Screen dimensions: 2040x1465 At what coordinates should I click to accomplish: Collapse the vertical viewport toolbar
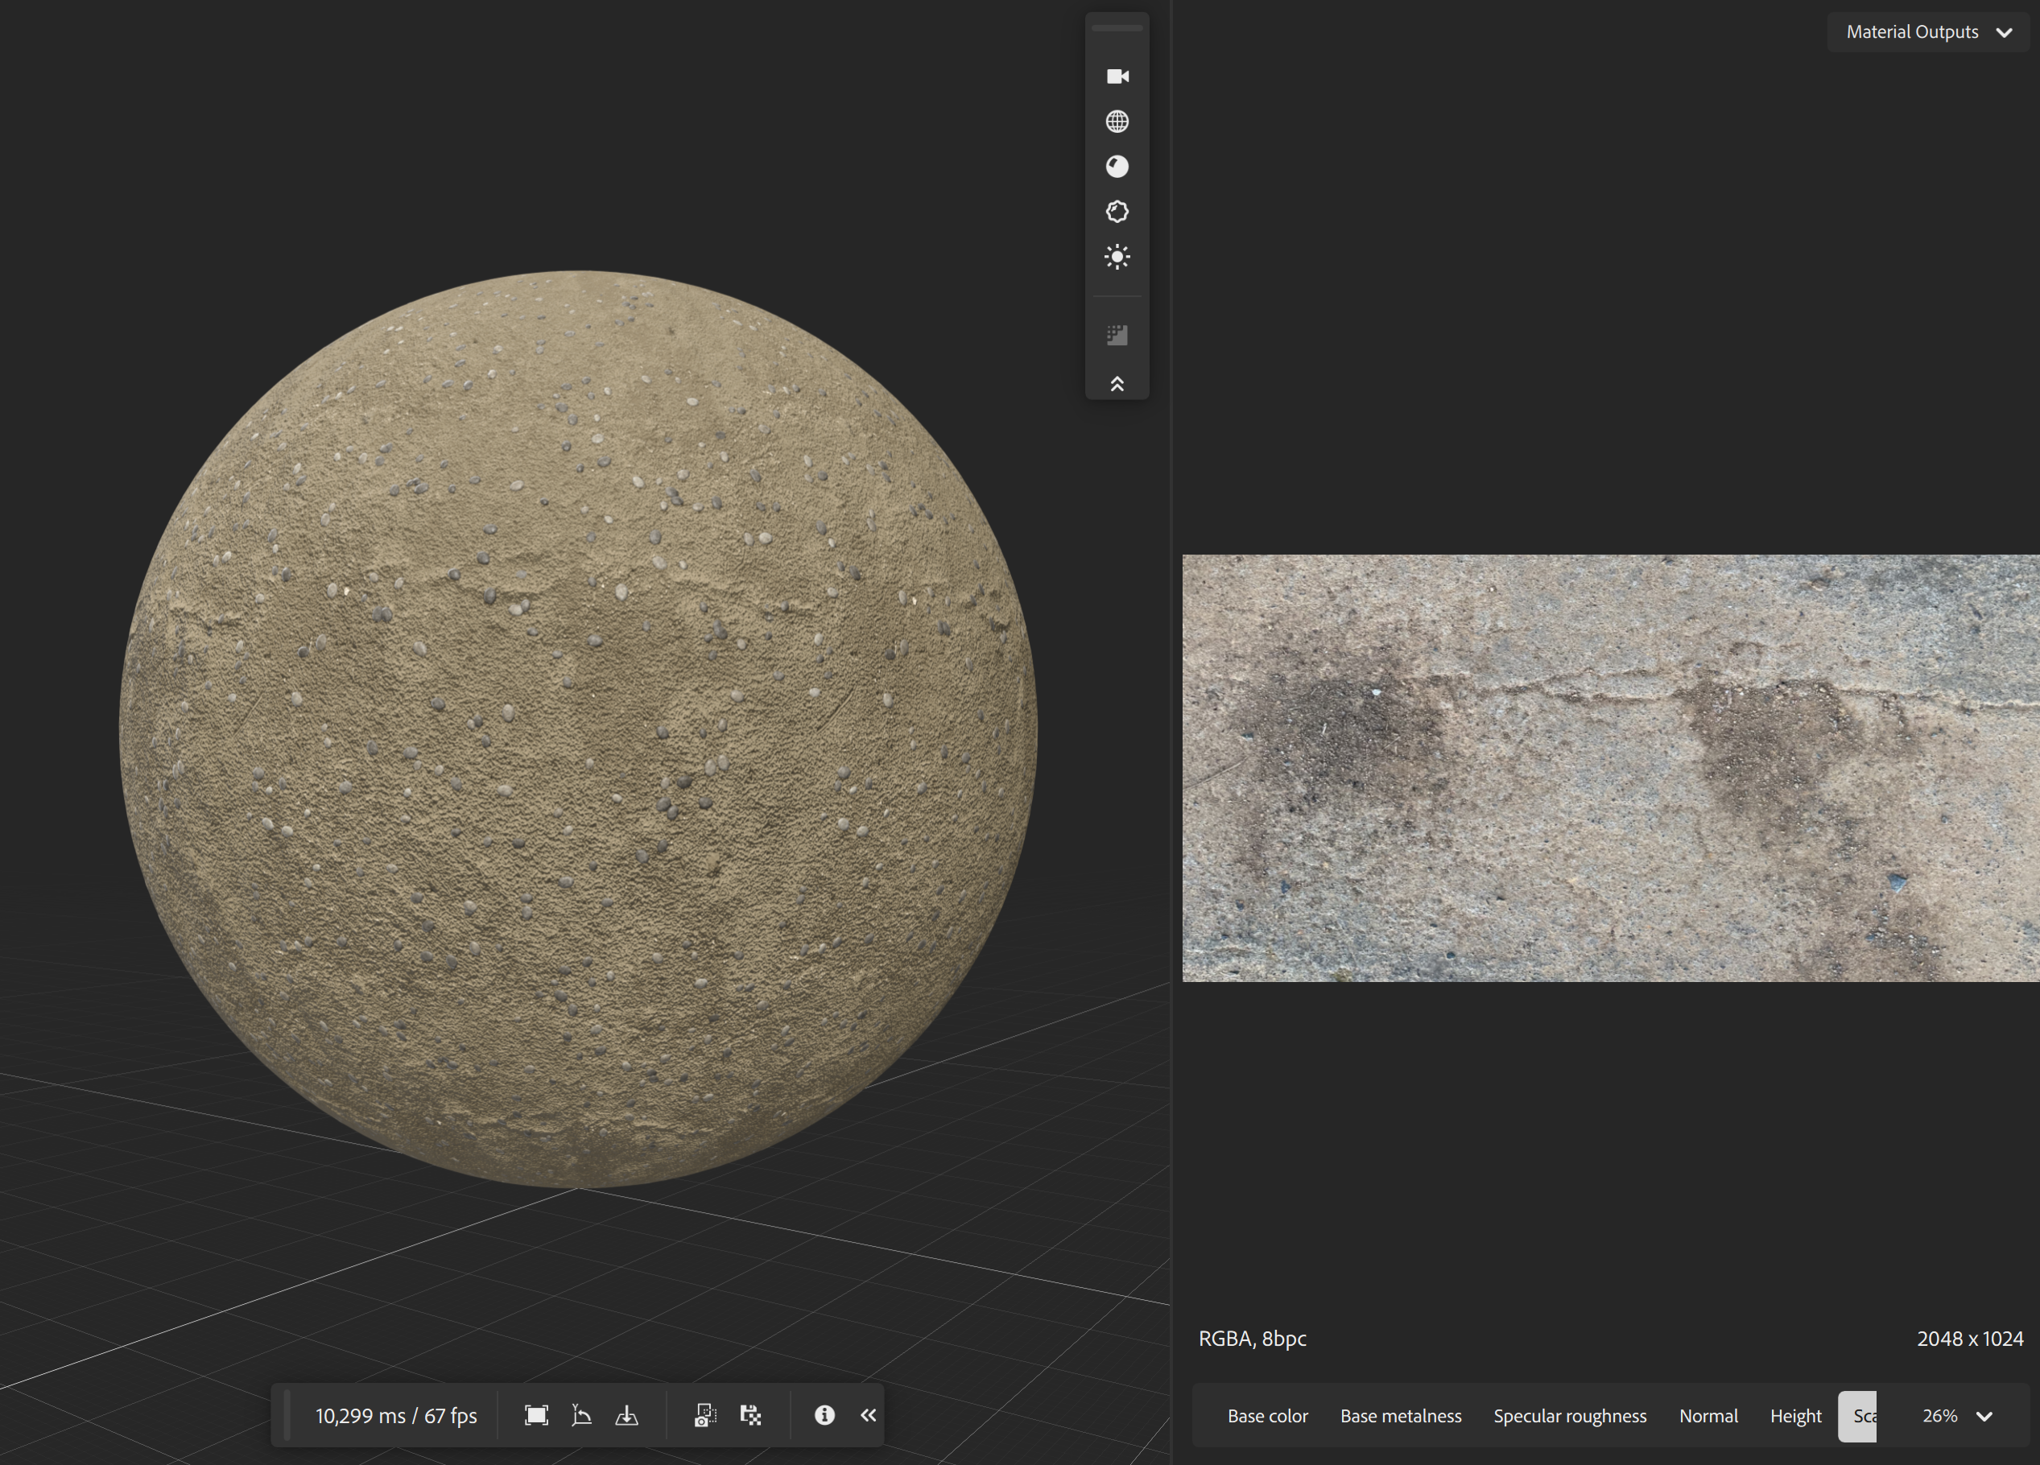pyautogui.click(x=1117, y=384)
